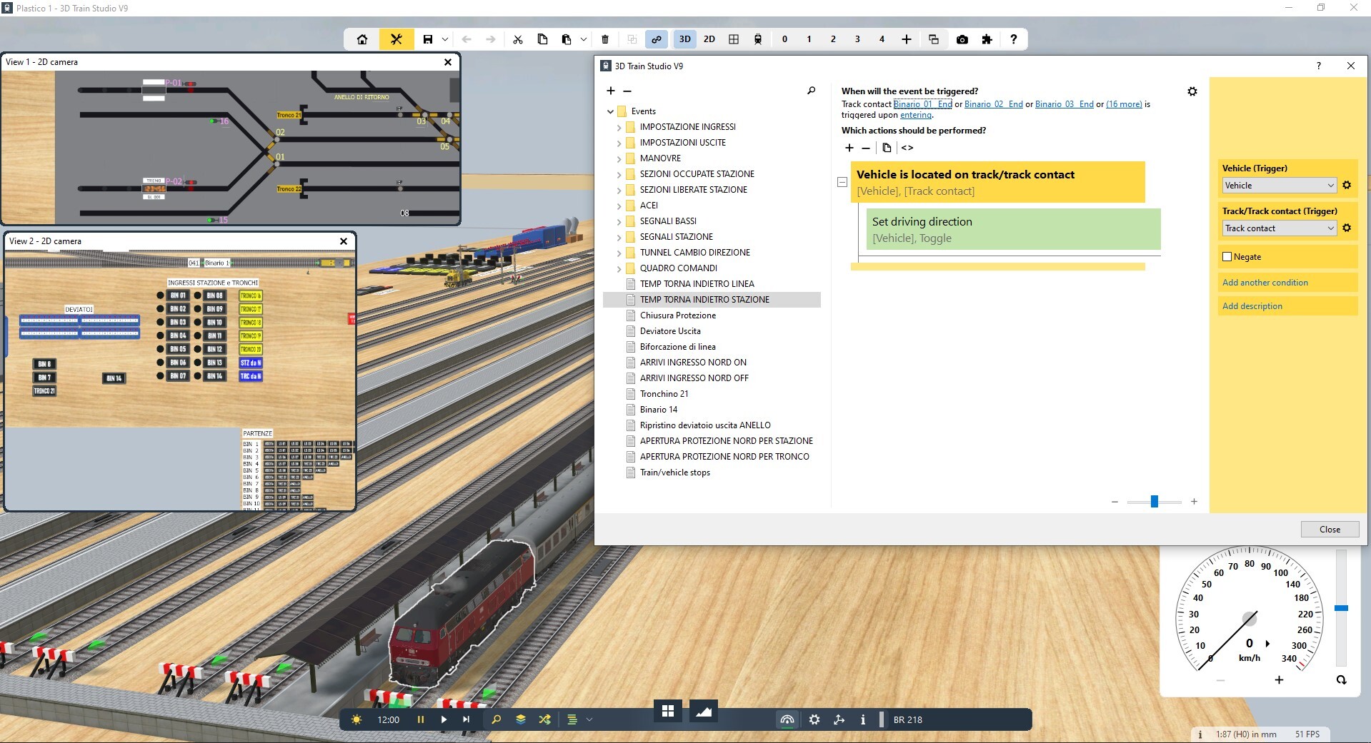Click the zoom slider in the events dialog

point(1154,502)
